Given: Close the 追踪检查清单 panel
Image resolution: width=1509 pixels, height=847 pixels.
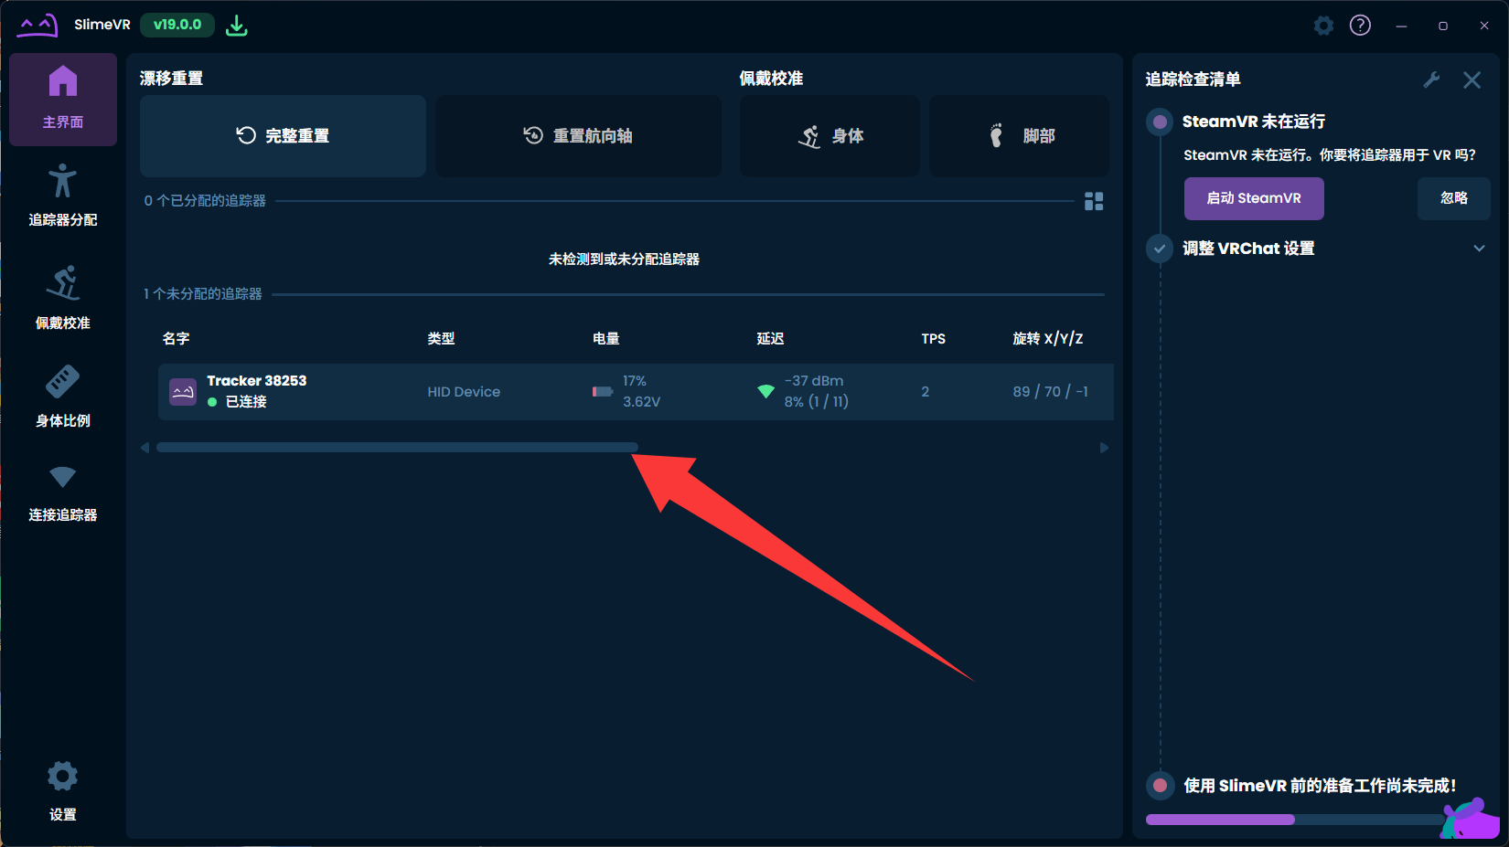Looking at the screenshot, I should tap(1472, 79).
